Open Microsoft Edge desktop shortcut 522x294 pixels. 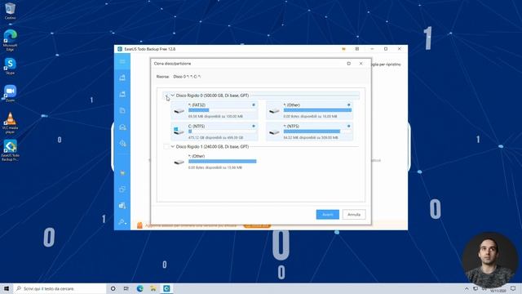point(10,40)
